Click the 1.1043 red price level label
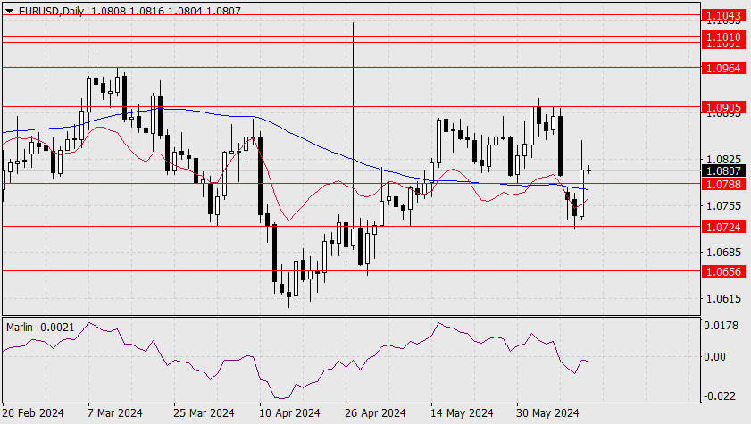This screenshot has height=424, width=751. click(x=723, y=15)
